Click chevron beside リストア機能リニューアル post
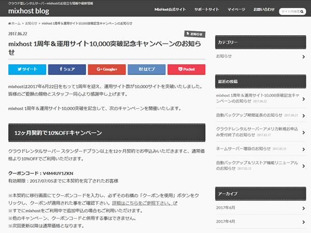The height and width of the screenshot is (233, 311). pos(304,166)
